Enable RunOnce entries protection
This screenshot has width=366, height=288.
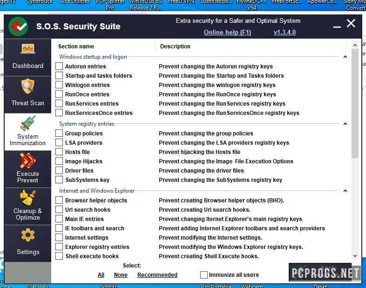59,94
